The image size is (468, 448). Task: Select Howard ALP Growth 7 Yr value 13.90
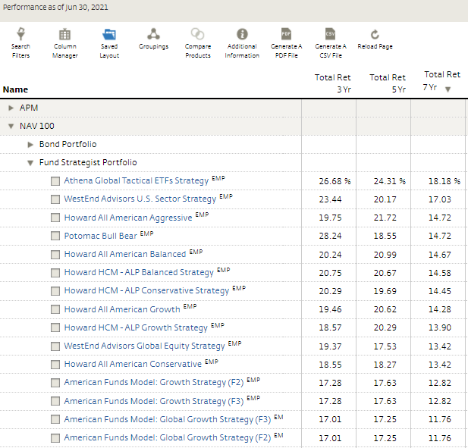click(440, 327)
